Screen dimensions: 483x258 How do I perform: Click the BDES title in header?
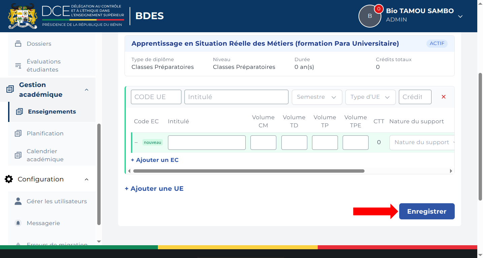click(x=149, y=16)
